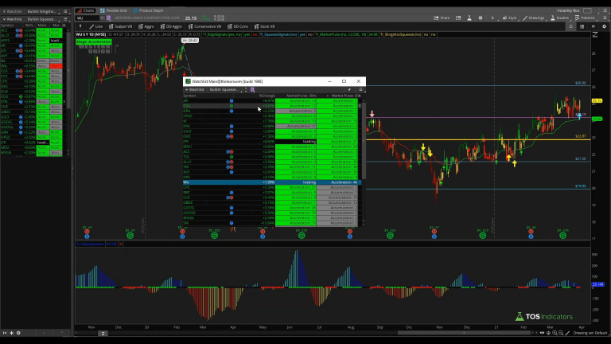Open the left sidebar gadget menu icon
611x344 pixels.
click(65, 19)
